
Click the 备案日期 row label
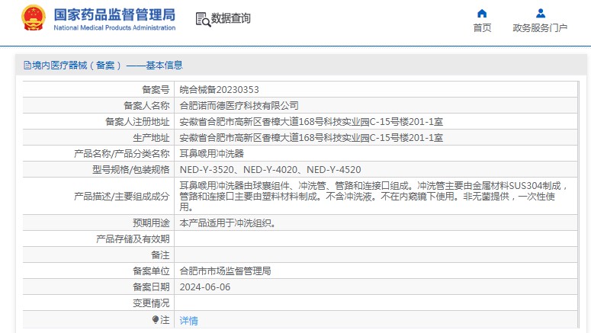pyautogui.click(x=151, y=287)
